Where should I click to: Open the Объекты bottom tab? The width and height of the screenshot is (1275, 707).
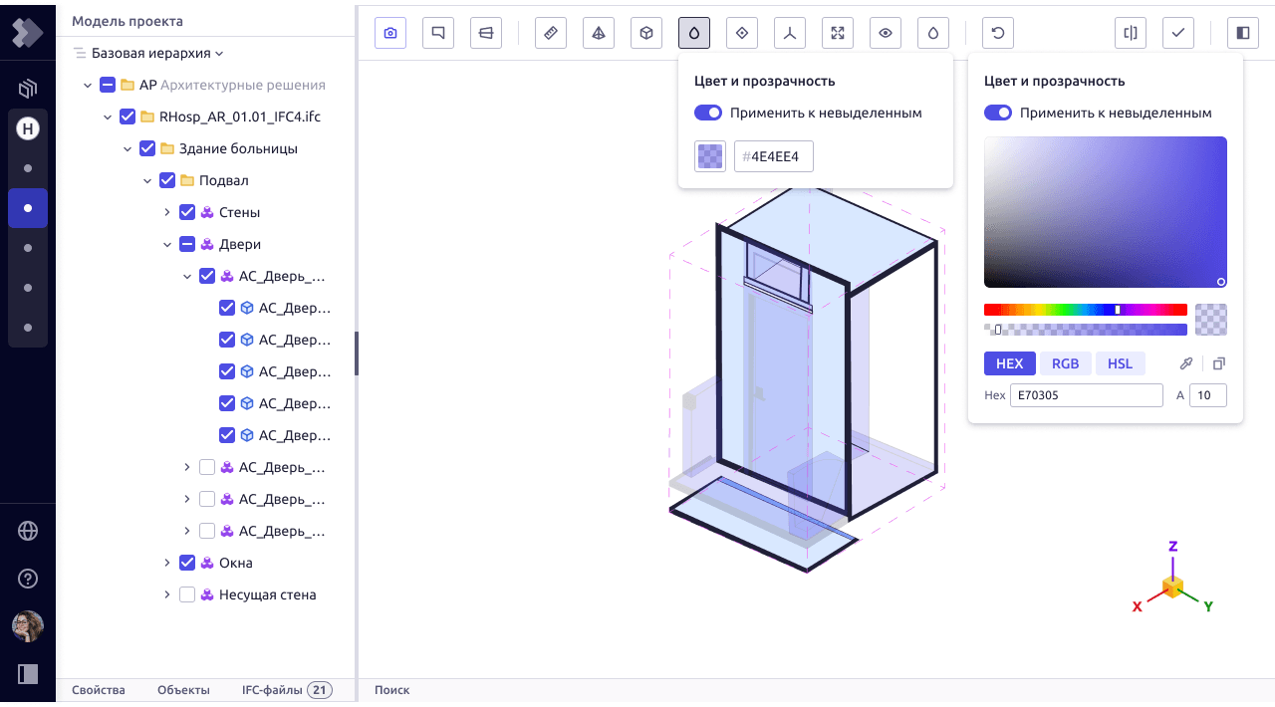click(183, 690)
